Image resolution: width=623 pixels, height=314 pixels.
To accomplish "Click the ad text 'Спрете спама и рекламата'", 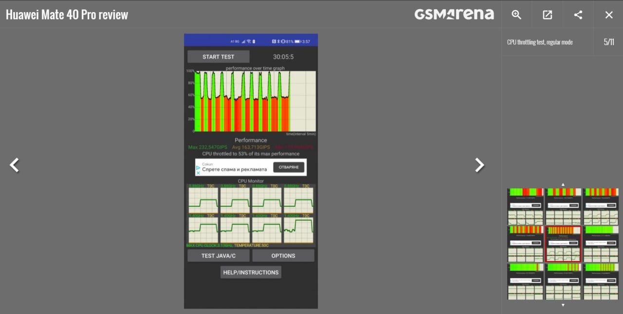I will [x=235, y=169].
